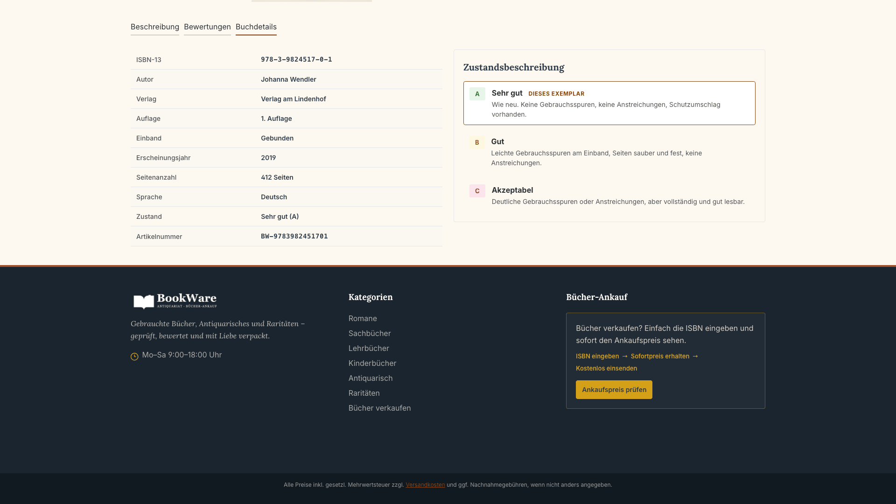Click the red C condition badge
Screen dimensions: 896x504
coord(477,191)
